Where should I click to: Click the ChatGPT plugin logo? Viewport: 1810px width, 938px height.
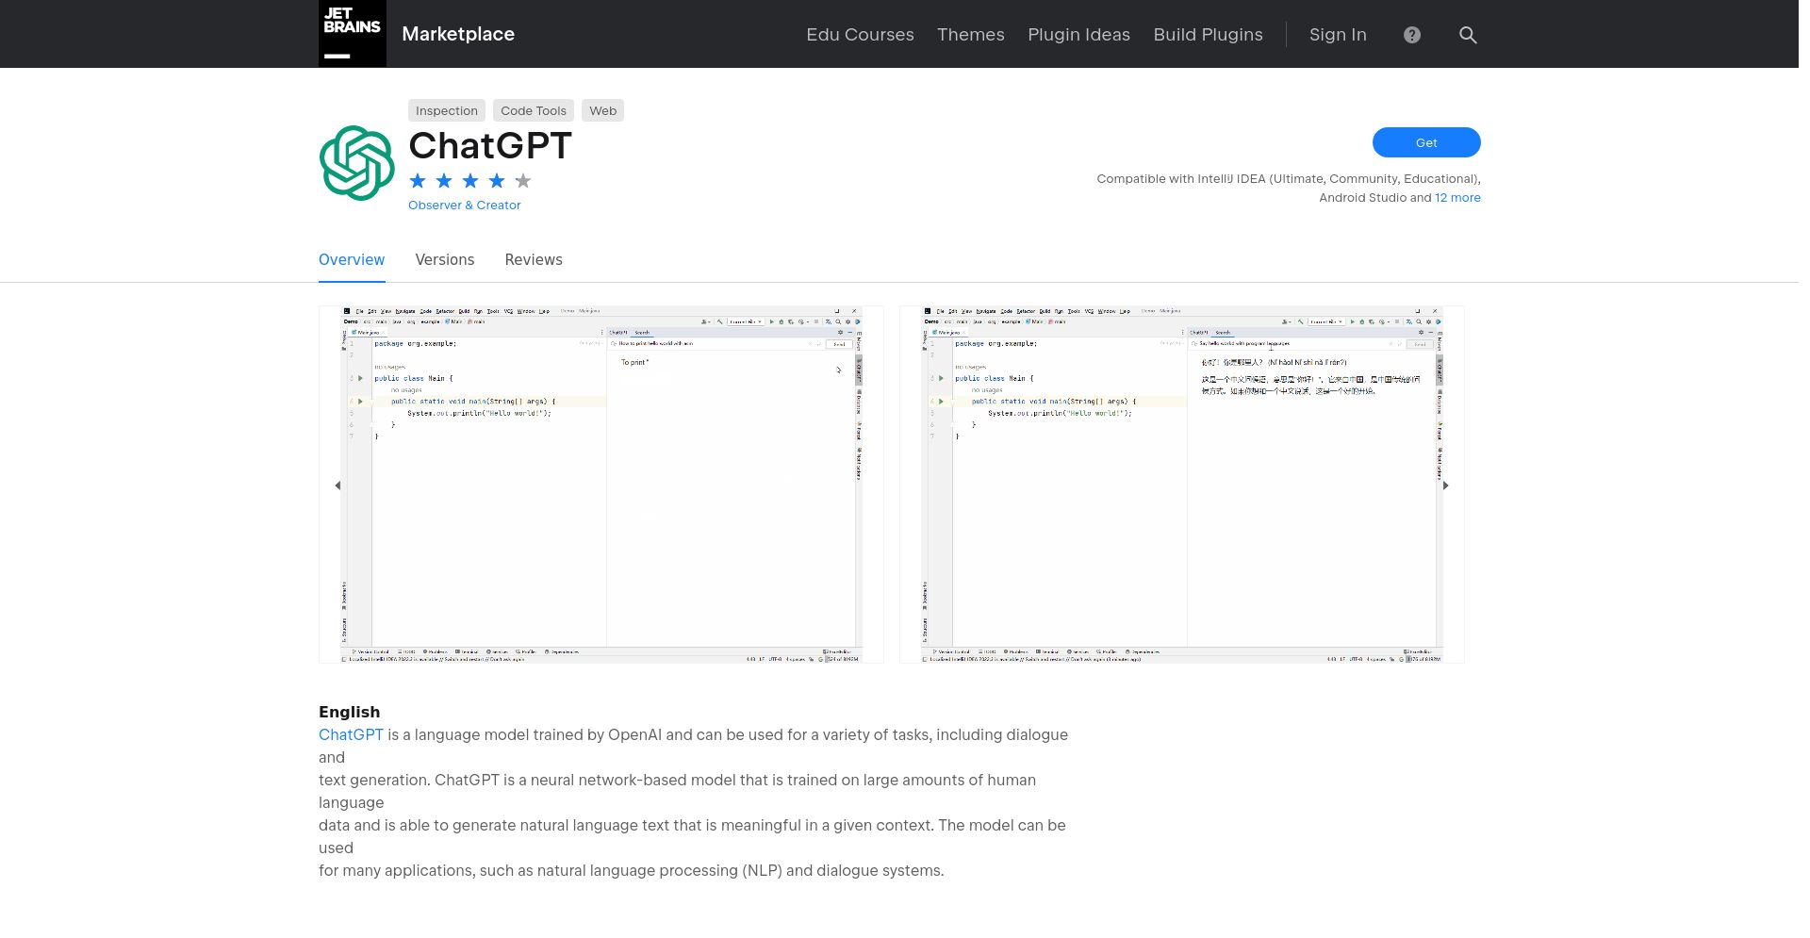[x=356, y=163]
